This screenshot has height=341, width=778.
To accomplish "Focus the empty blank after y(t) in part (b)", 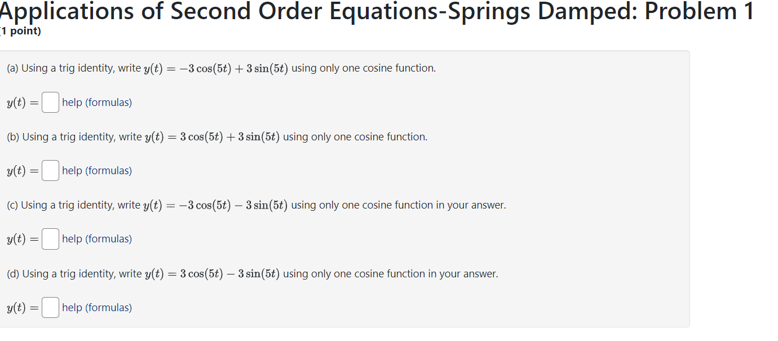I will (50, 170).
